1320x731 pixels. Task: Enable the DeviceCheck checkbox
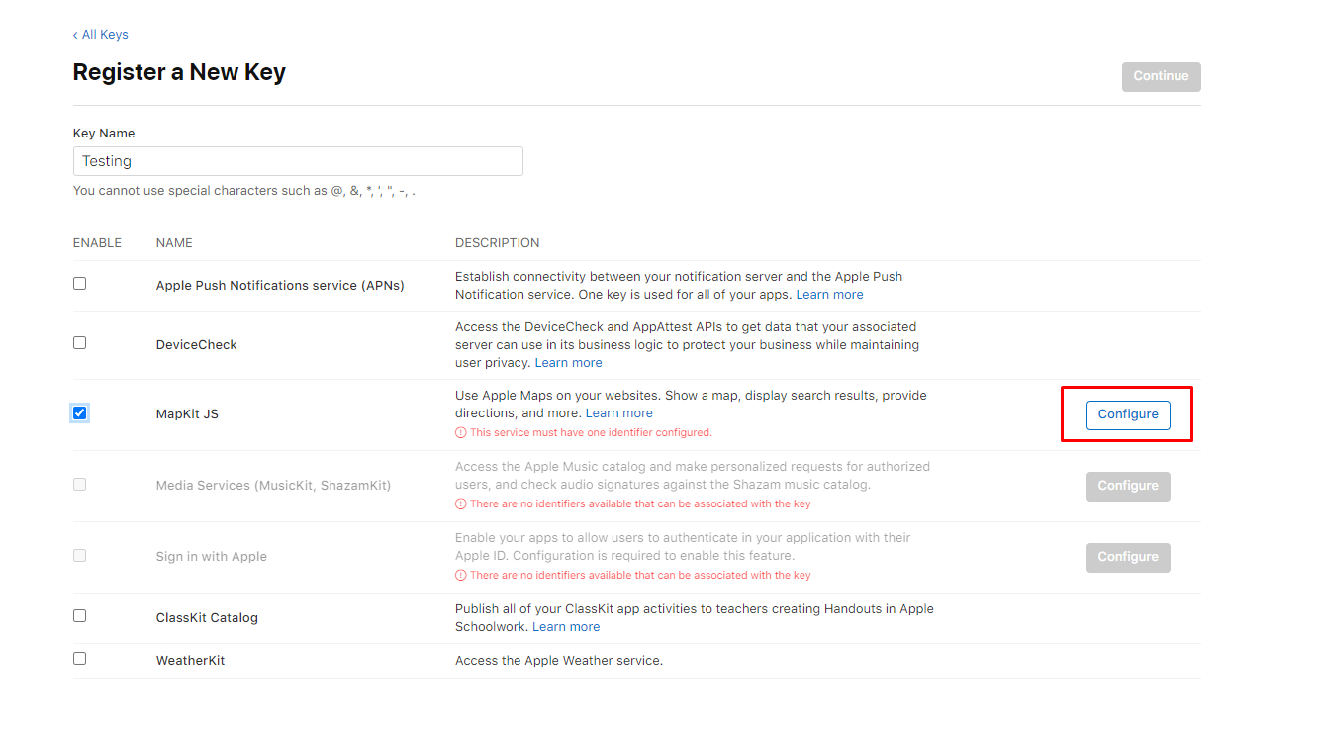point(80,343)
